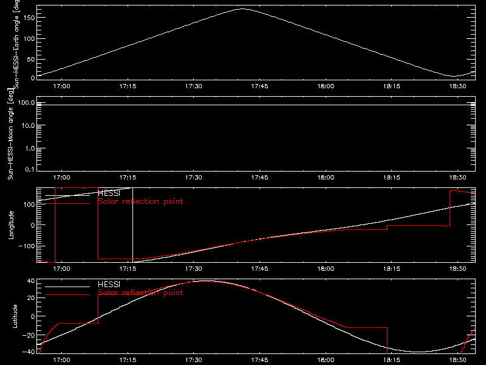Click 18:30 label under Earth angle plot
This screenshot has width=486, height=365.
(458, 86)
